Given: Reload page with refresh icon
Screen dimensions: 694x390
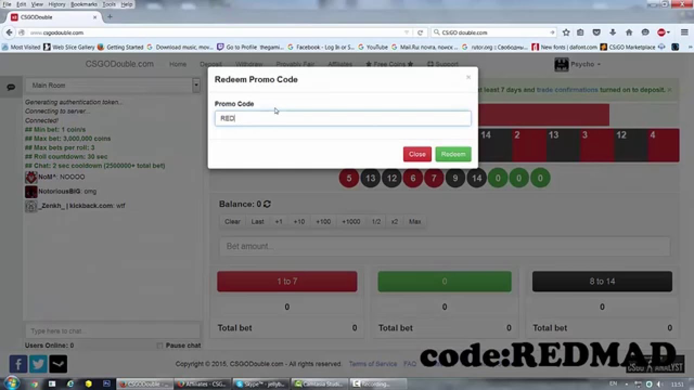Looking at the screenshot, I should click(x=420, y=32).
